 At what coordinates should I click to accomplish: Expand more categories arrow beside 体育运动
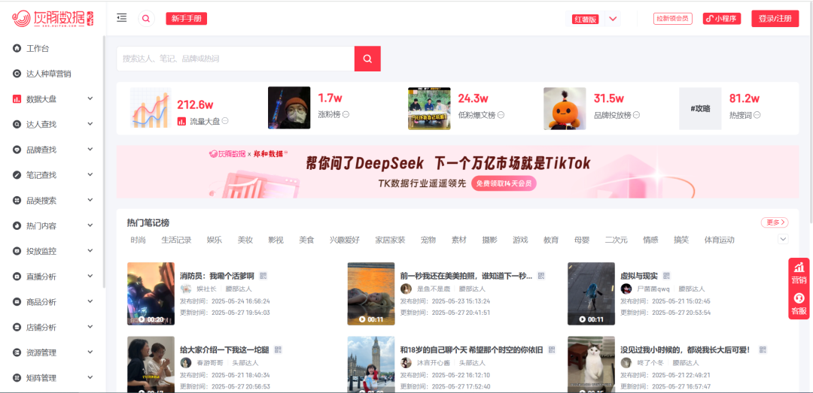tap(783, 239)
